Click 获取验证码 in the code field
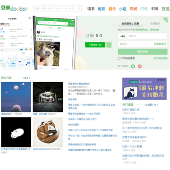Viewport: 170px width, 170px height. click(160, 44)
